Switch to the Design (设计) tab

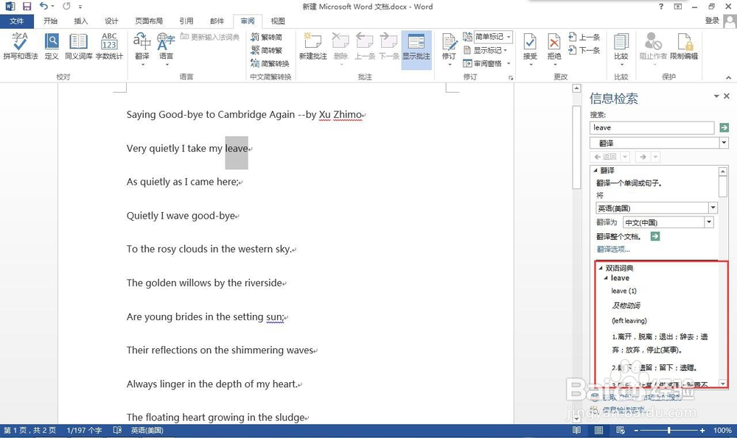(111, 21)
